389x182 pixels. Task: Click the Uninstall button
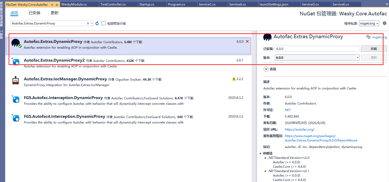point(374,49)
